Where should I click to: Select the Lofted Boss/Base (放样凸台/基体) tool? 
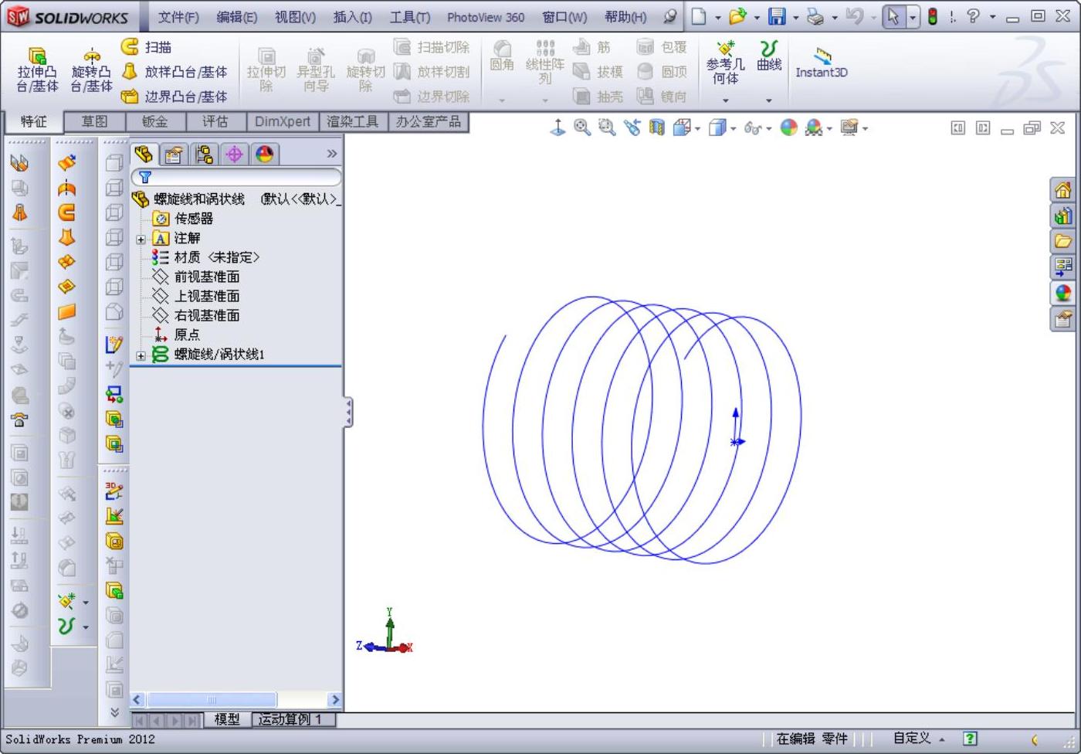[175, 72]
